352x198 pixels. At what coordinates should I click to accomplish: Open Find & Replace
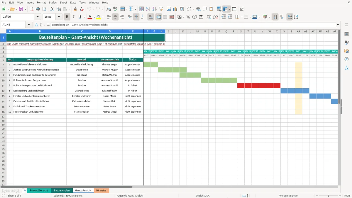coord(109,9)
